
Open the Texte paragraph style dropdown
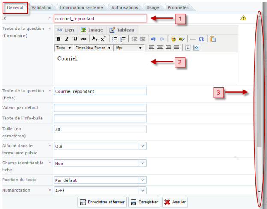(64, 48)
